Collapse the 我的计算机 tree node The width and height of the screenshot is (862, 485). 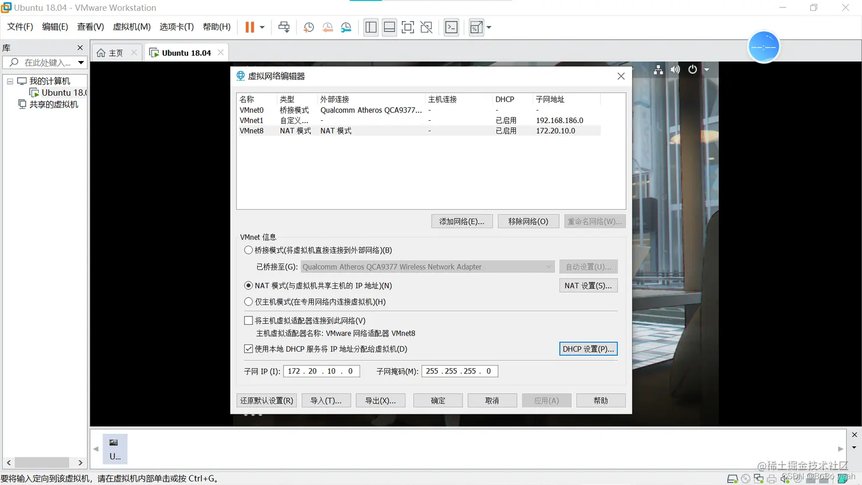[x=10, y=81]
